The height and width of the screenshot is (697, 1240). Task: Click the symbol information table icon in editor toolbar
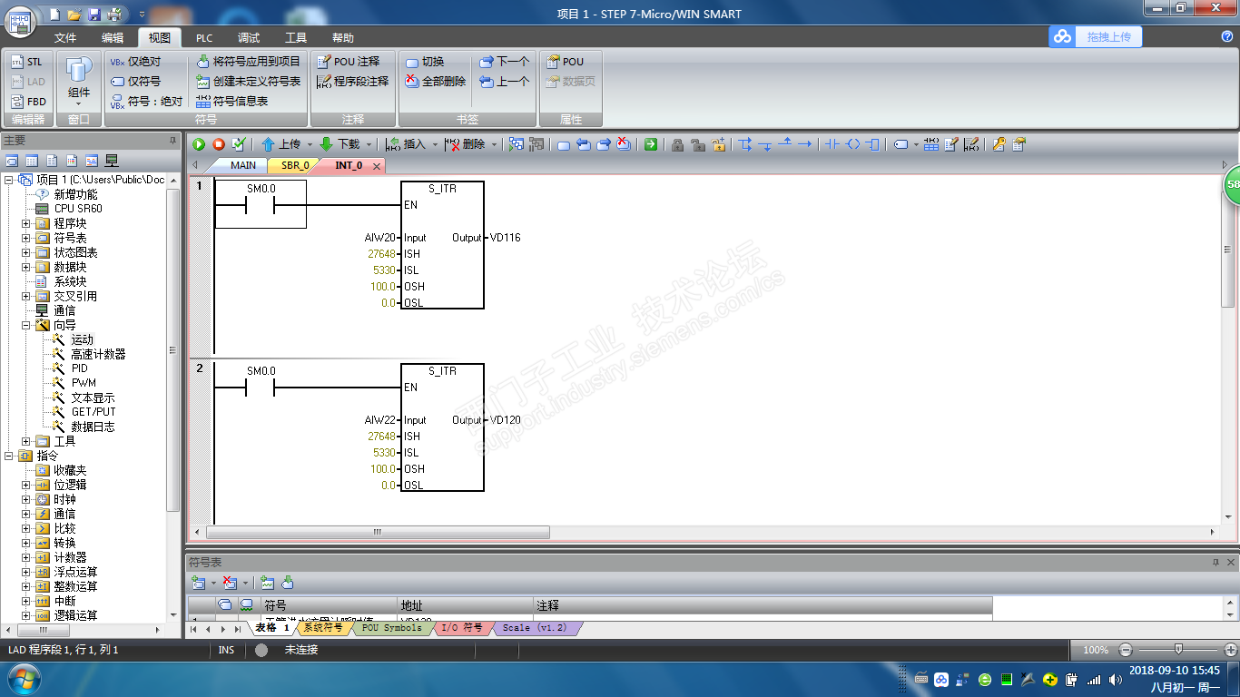pyautogui.click(x=931, y=144)
